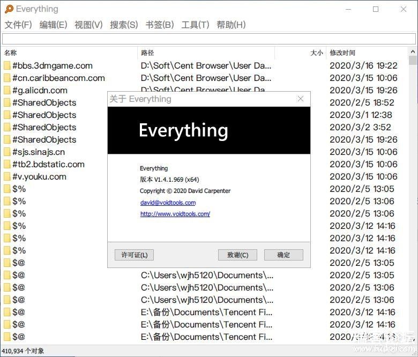Click folder icon of #tb2.bdstatic.com
Viewport: 418px width, 357px height.
(x=7, y=164)
